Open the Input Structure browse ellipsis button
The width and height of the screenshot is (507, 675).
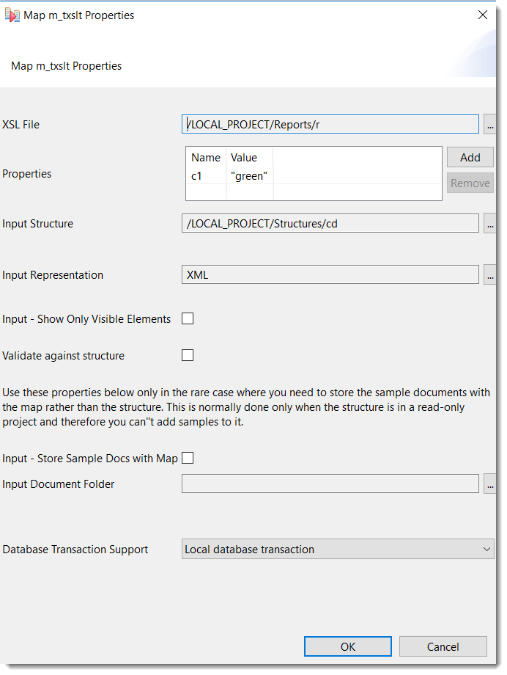click(489, 224)
